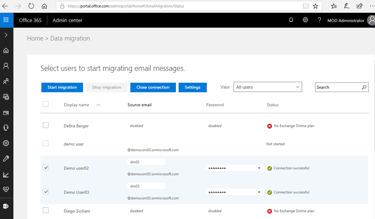Open Resources in left navigation sidebar
This screenshot has width=375, height=219.
[x=6, y=97]
